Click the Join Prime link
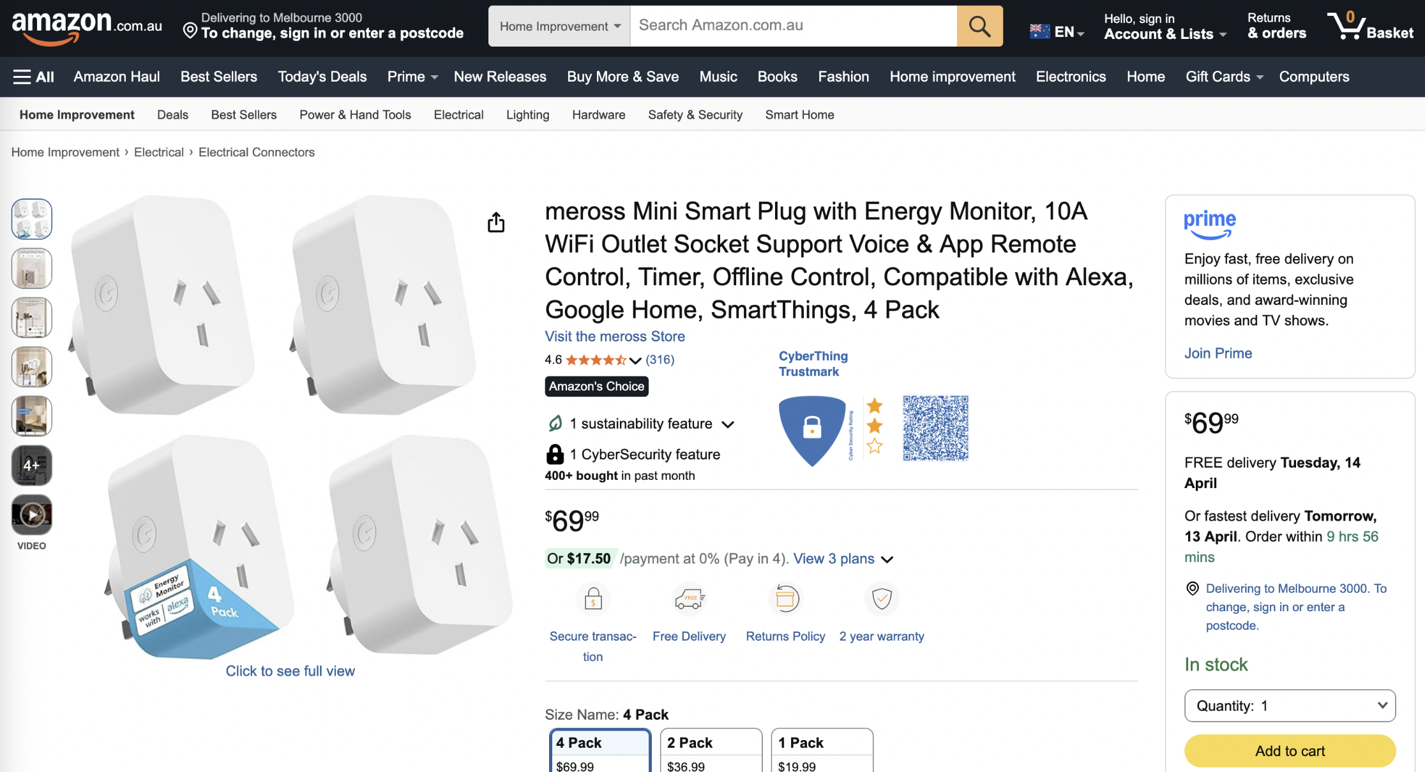Viewport: 1425px width, 772px height. point(1218,353)
